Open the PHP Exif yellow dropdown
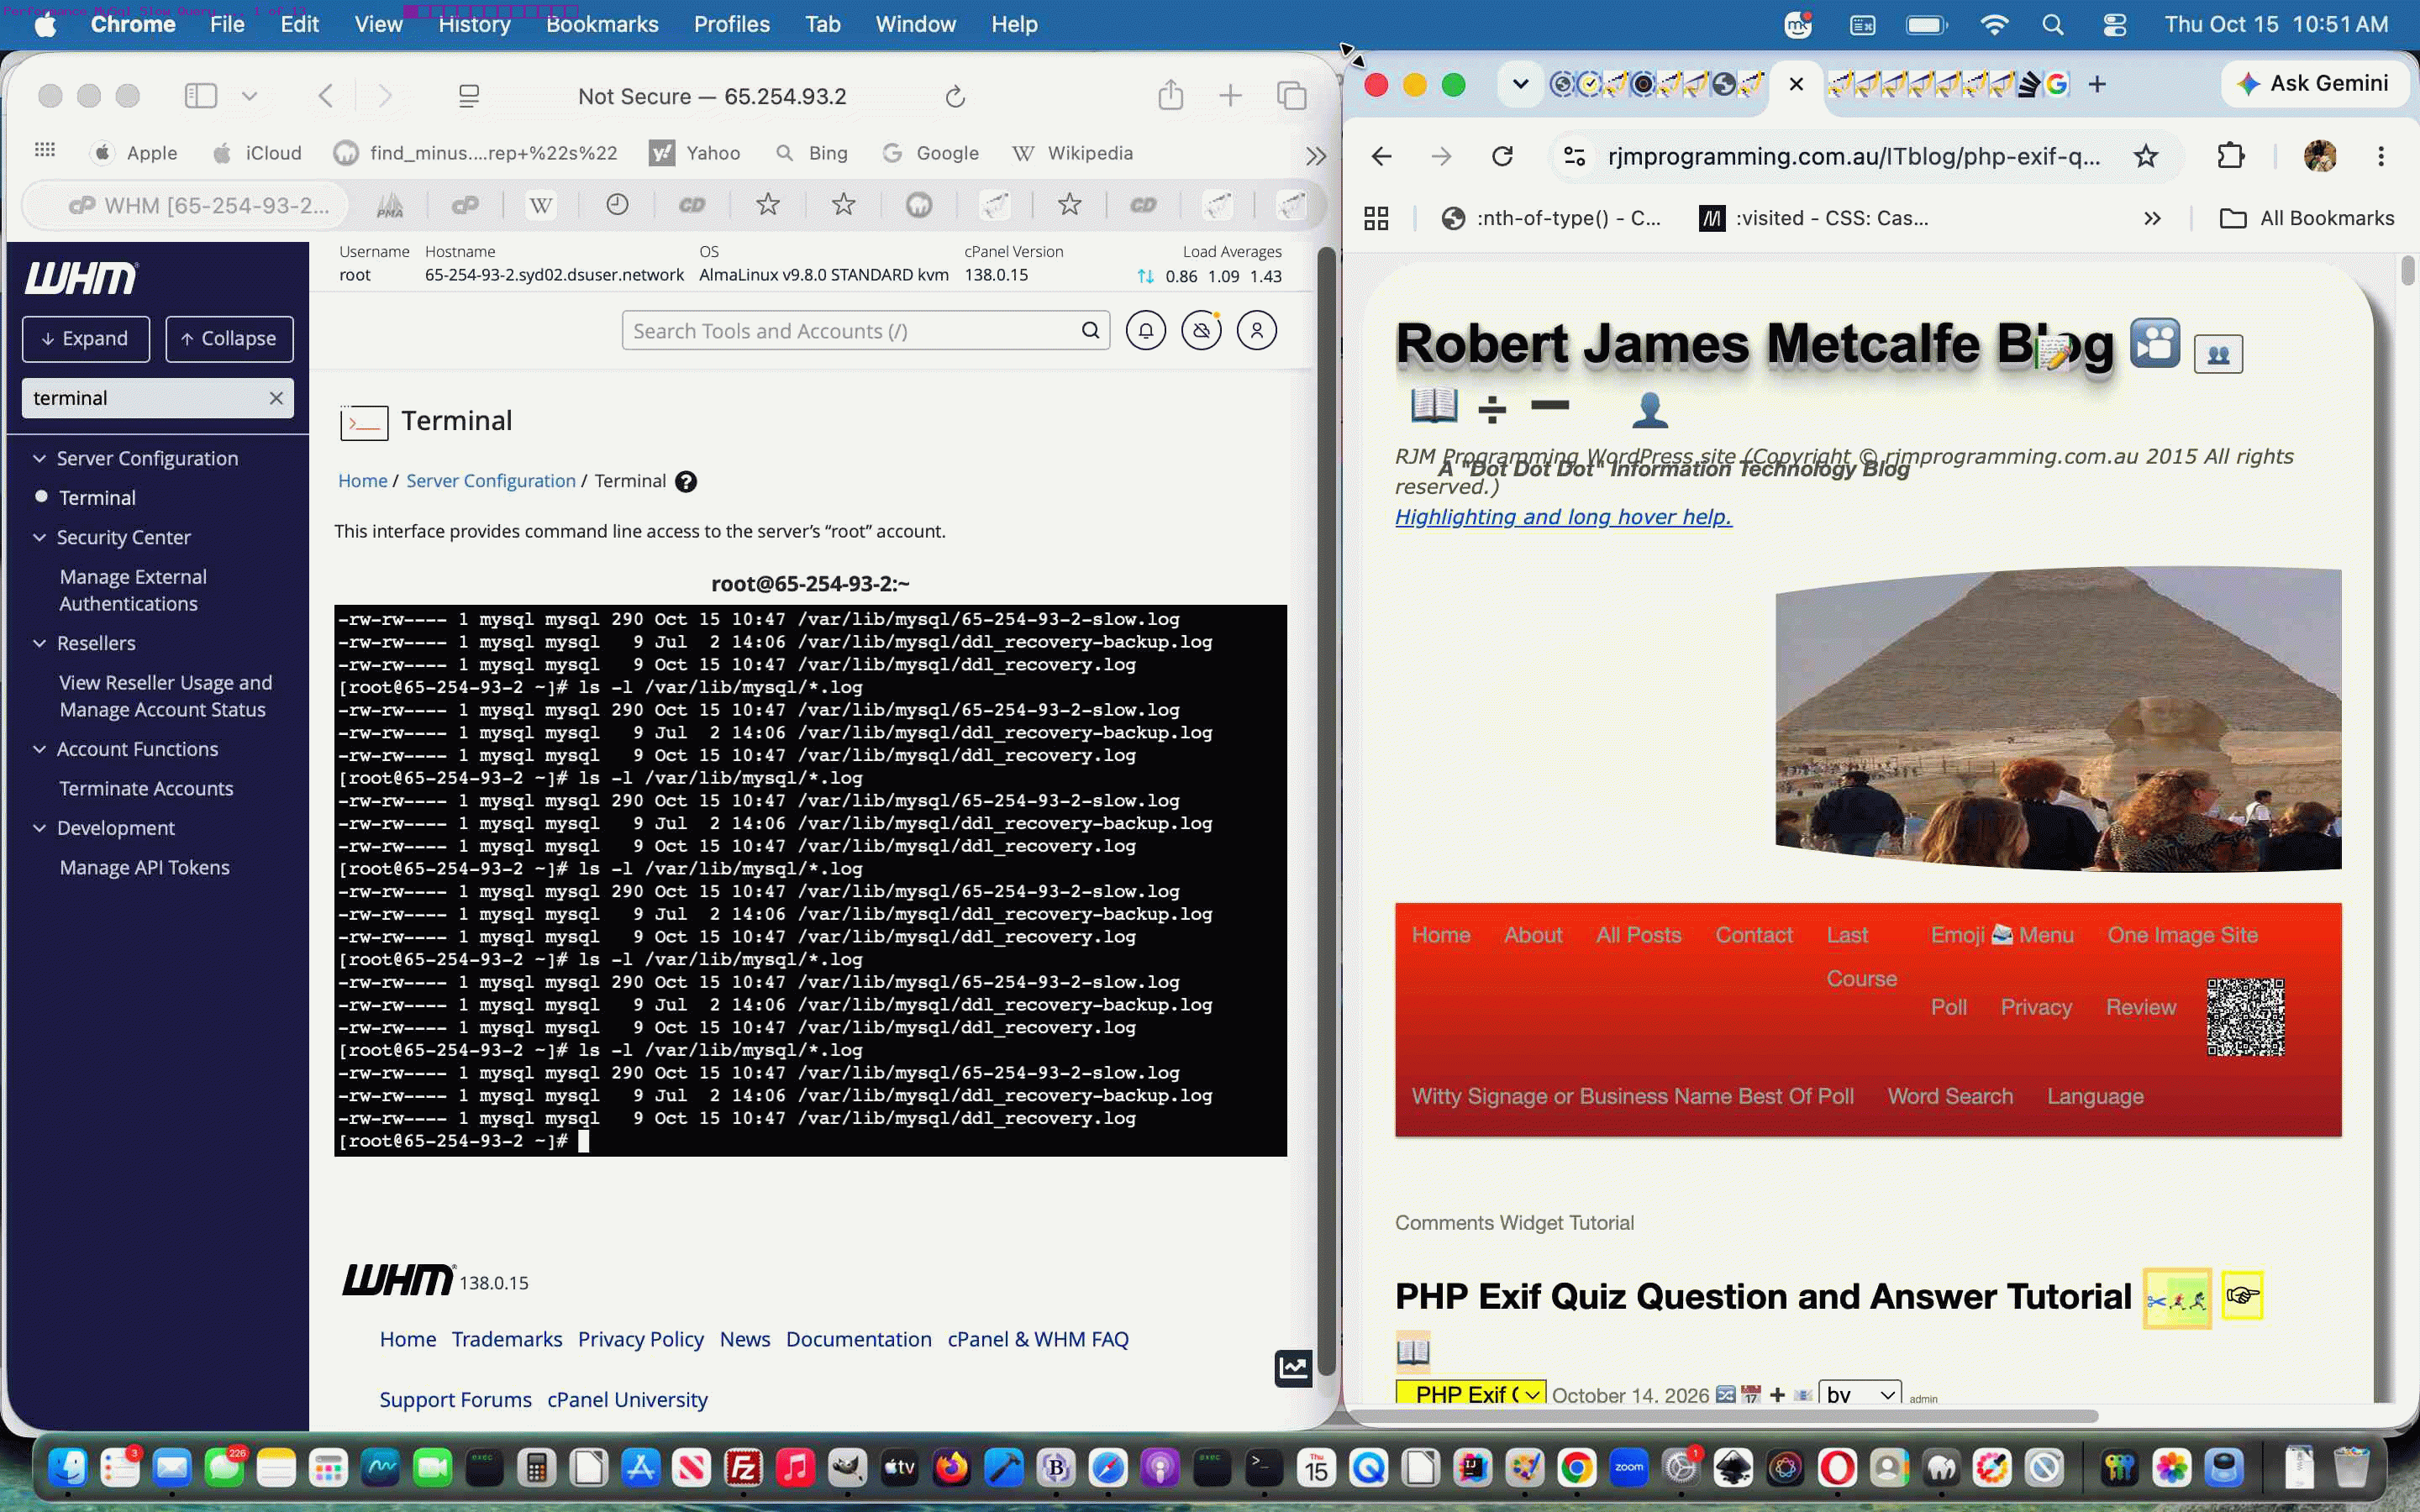The width and height of the screenshot is (2420, 1512). click(1471, 1393)
